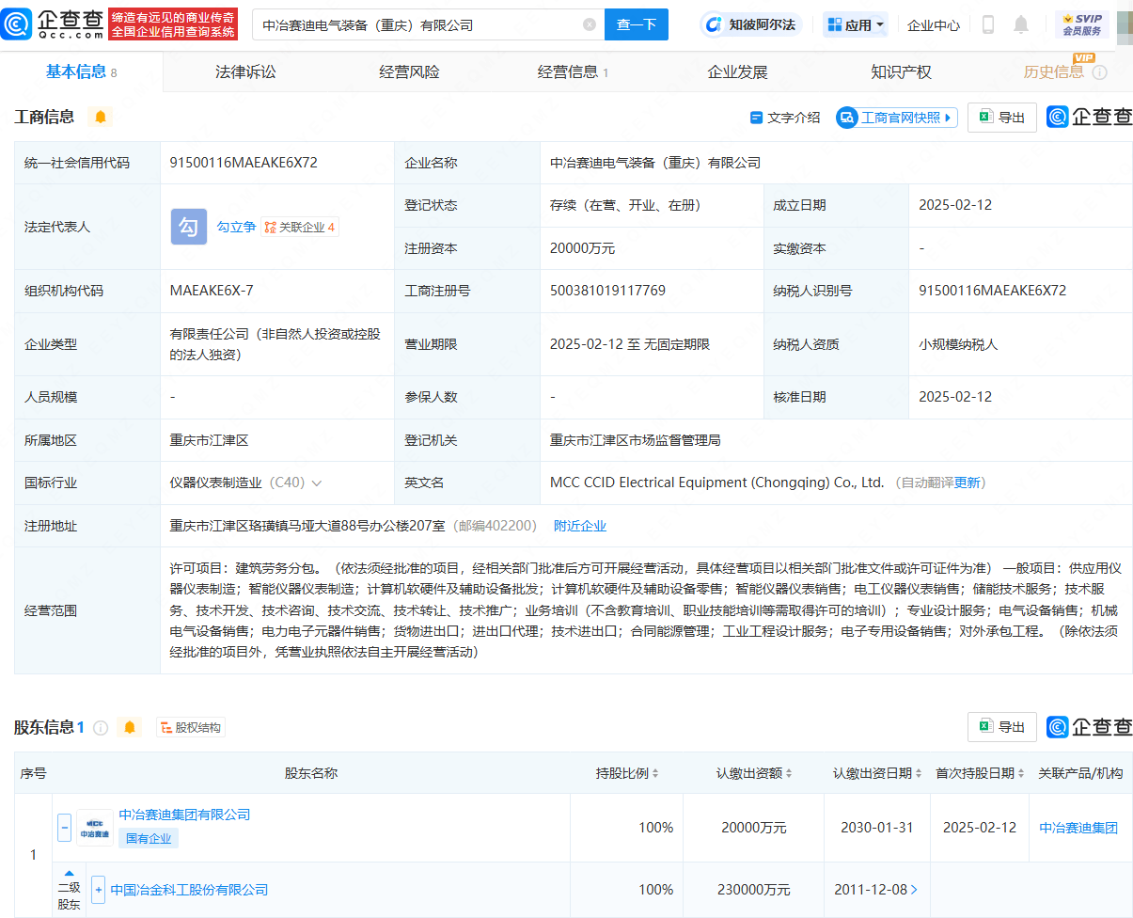The height and width of the screenshot is (918, 1133).
Task: Click 更新 beside the English name
Action: (967, 483)
